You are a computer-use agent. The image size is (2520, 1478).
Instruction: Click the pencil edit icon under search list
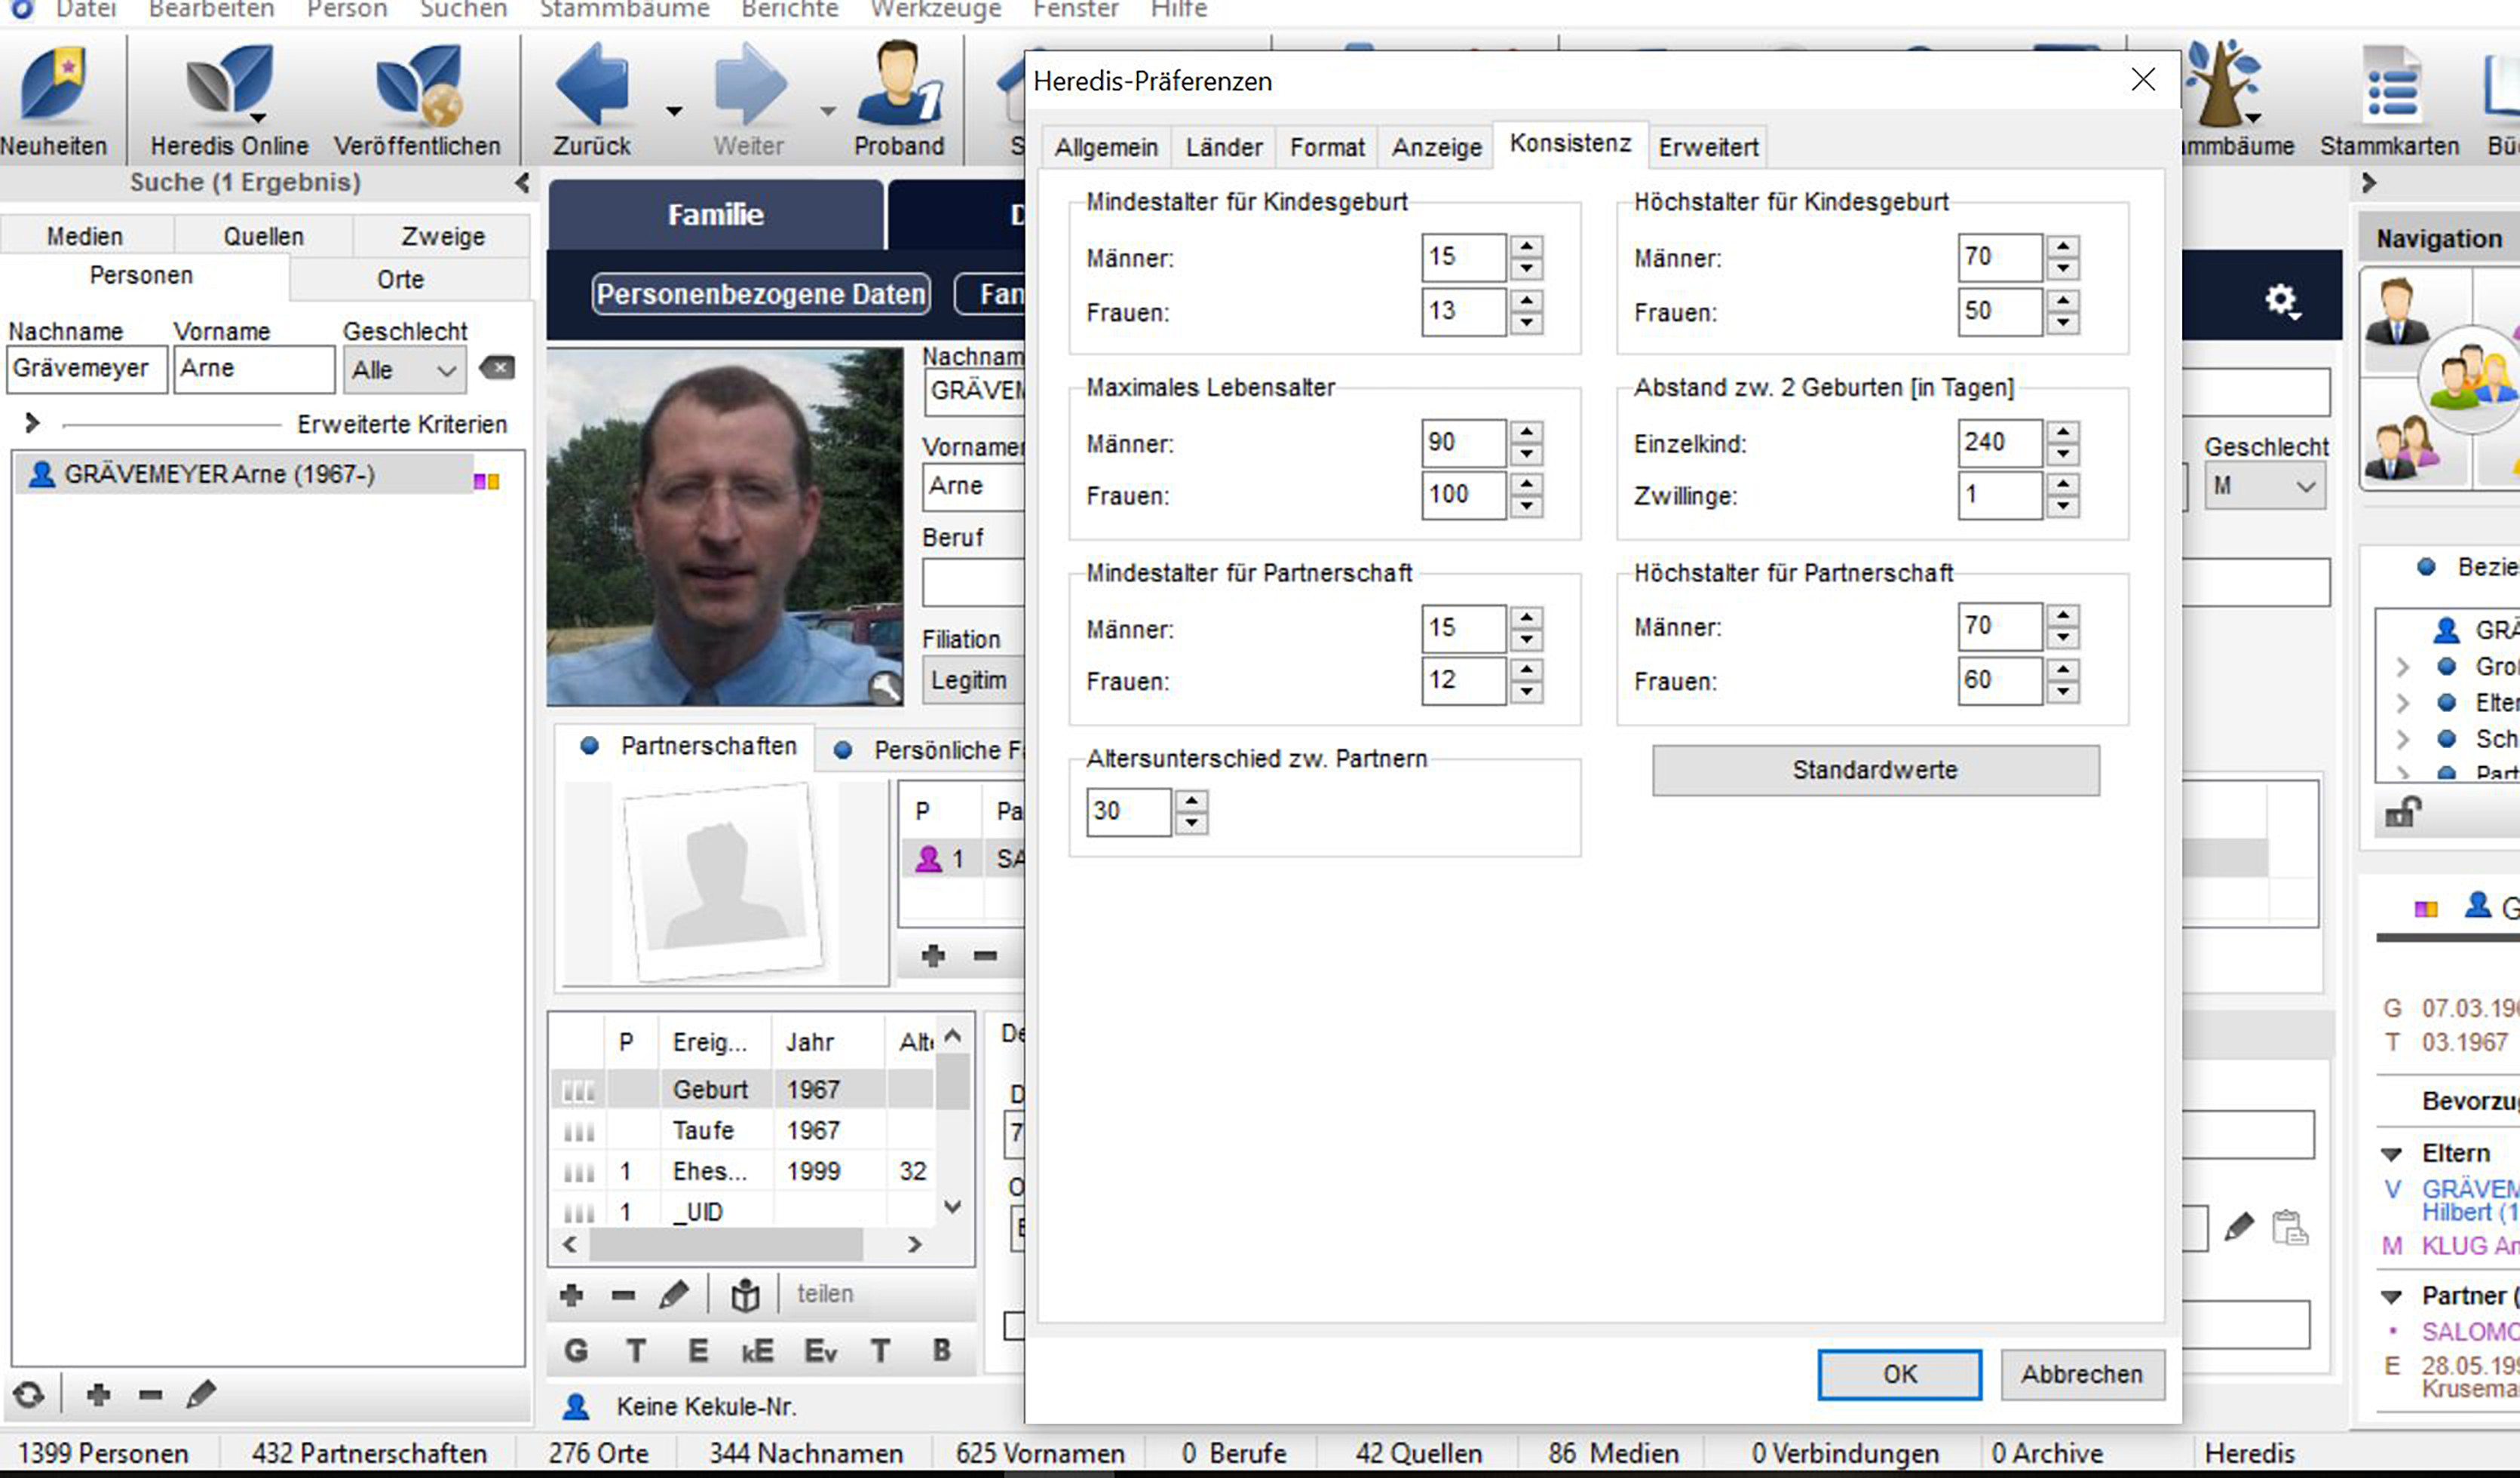click(201, 1393)
